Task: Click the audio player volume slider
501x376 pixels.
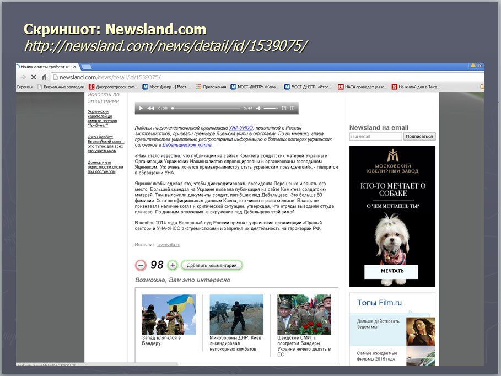Action: pyautogui.click(x=270, y=108)
